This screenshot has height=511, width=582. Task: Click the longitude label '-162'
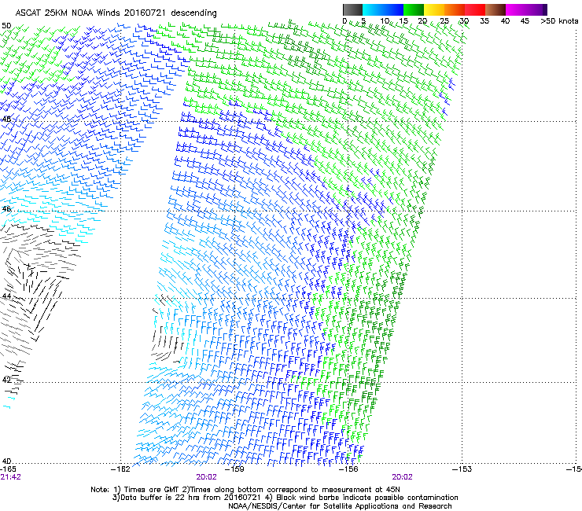(x=121, y=469)
